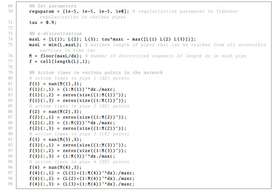278x191 pixels.
Task: Click the 'M = floor(maxL/dx);' statement
Action: (x=55, y=56)
